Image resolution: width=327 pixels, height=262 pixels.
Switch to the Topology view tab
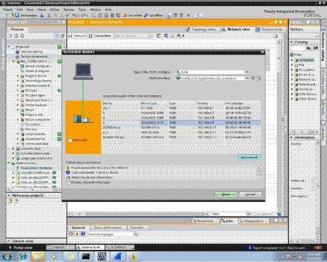coord(201,29)
